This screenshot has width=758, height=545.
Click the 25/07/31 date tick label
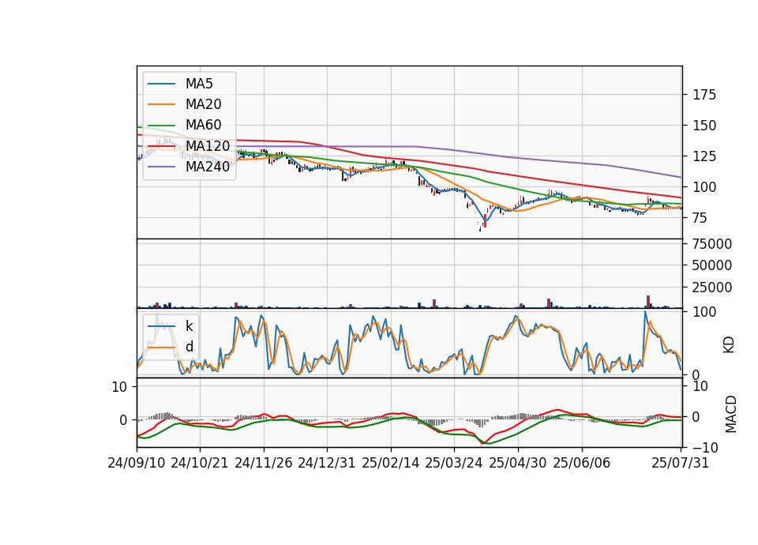click(x=680, y=463)
